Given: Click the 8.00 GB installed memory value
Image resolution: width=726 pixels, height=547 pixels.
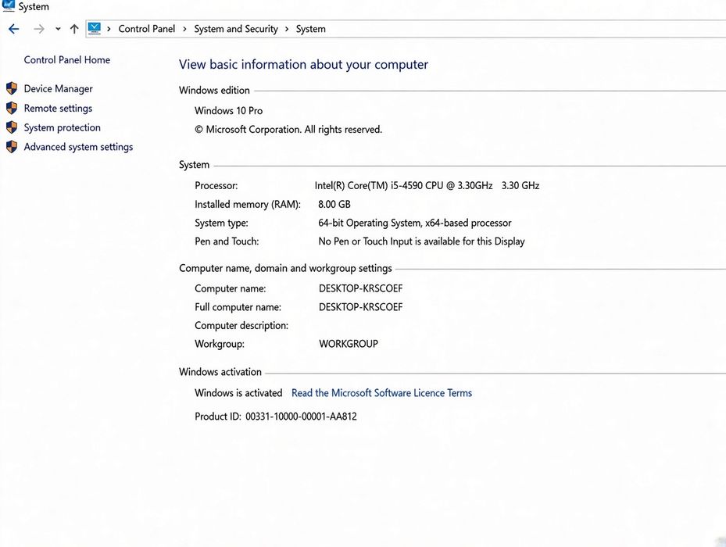Looking at the screenshot, I should click(x=334, y=204).
